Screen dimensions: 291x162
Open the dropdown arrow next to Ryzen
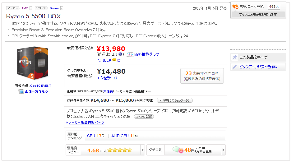(62, 8)
